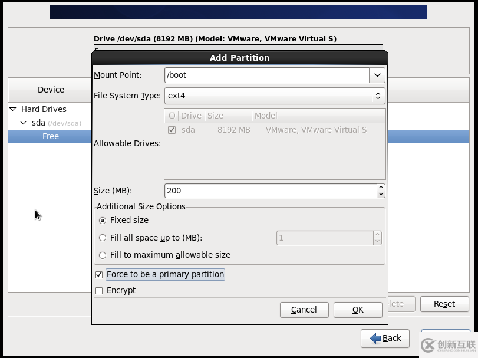The height and width of the screenshot is (358, 478).
Task: Open the File System Type combo box
Action: [275, 96]
